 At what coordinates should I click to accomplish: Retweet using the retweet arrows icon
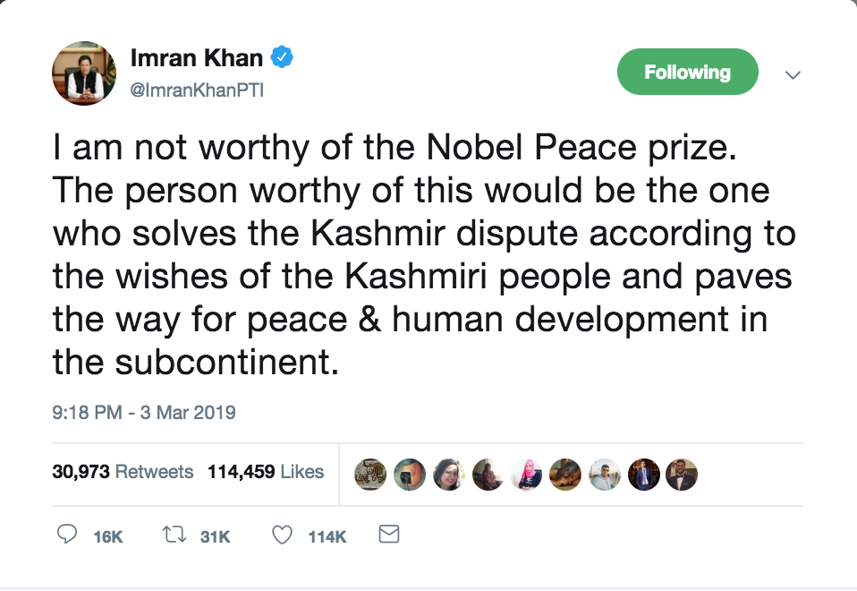[174, 535]
